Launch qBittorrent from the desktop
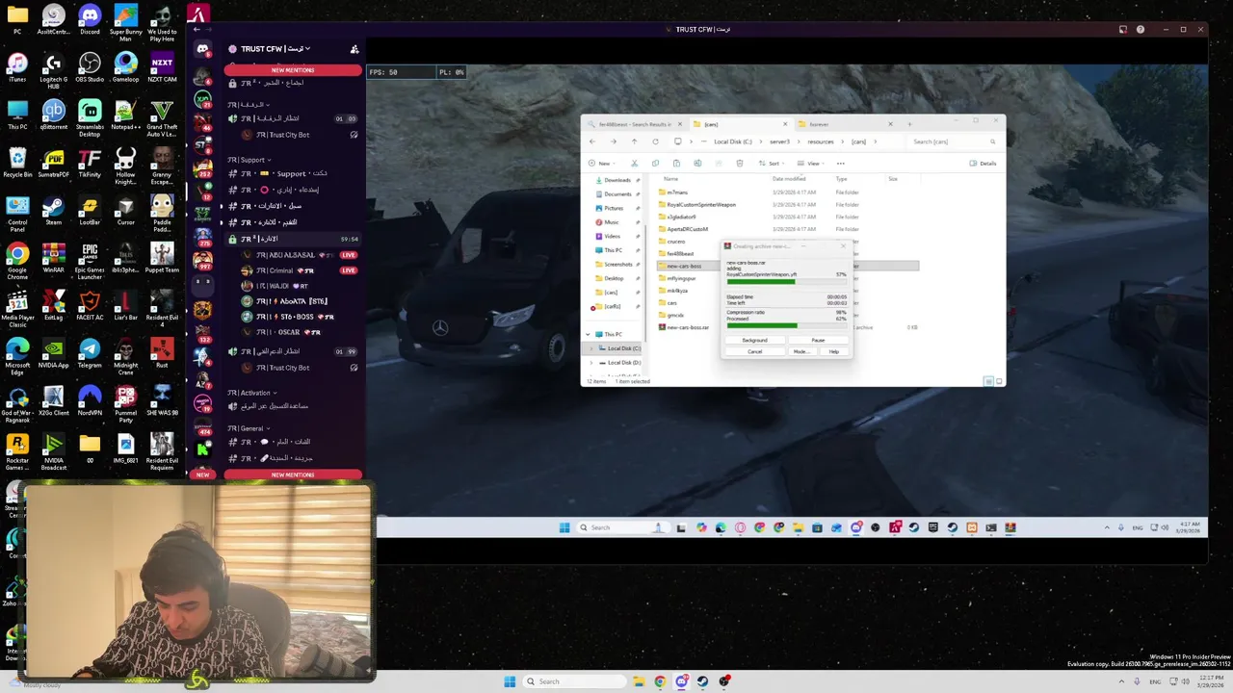The height and width of the screenshot is (693, 1233). click(x=53, y=115)
